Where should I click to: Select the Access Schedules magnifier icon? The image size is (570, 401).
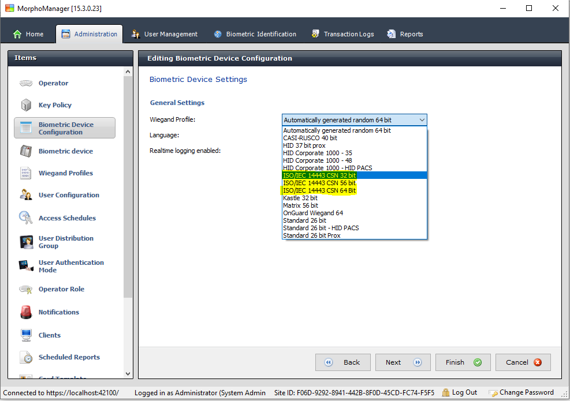(x=26, y=218)
